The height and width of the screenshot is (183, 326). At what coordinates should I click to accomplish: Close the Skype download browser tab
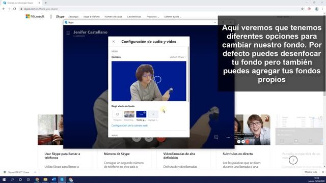39,3
